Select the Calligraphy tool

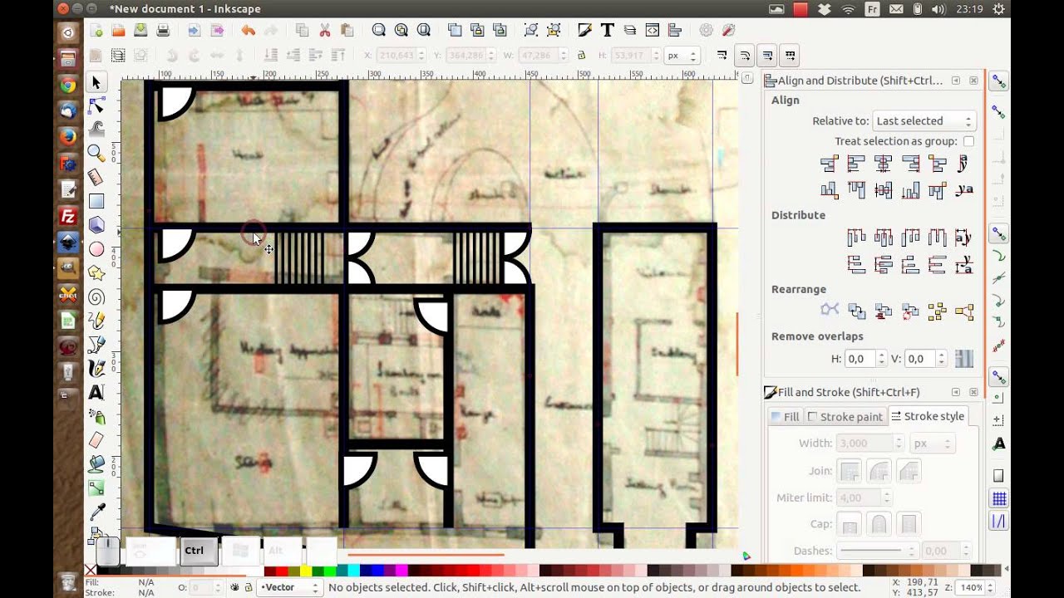pos(96,369)
